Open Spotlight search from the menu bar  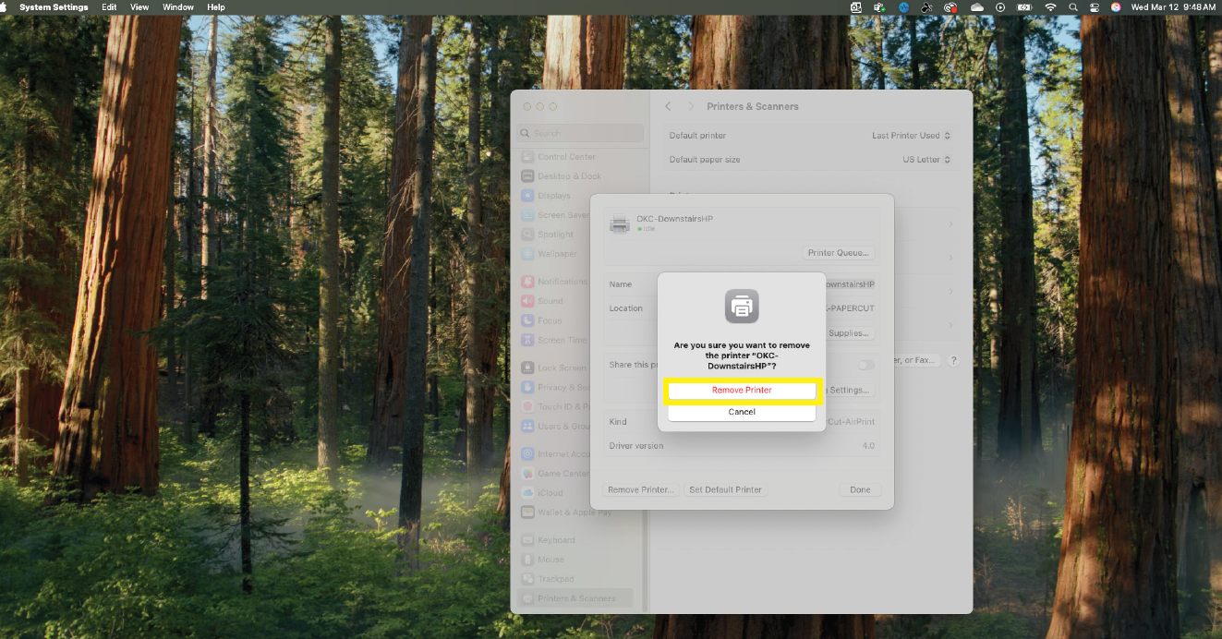1072,7
